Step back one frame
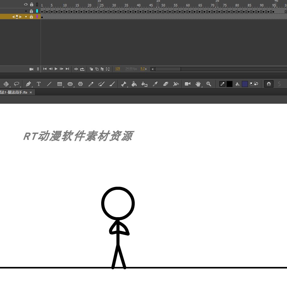The width and height of the screenshot is (287, 287). click(50, 69)
